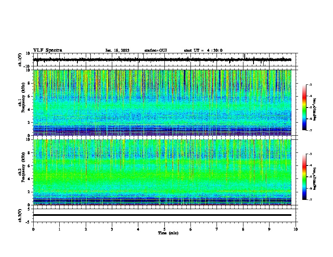Click the "4" tick on ch.2 frequency axis
The image size is (333, 257).
pyautogui.click(x=29, y=179)
